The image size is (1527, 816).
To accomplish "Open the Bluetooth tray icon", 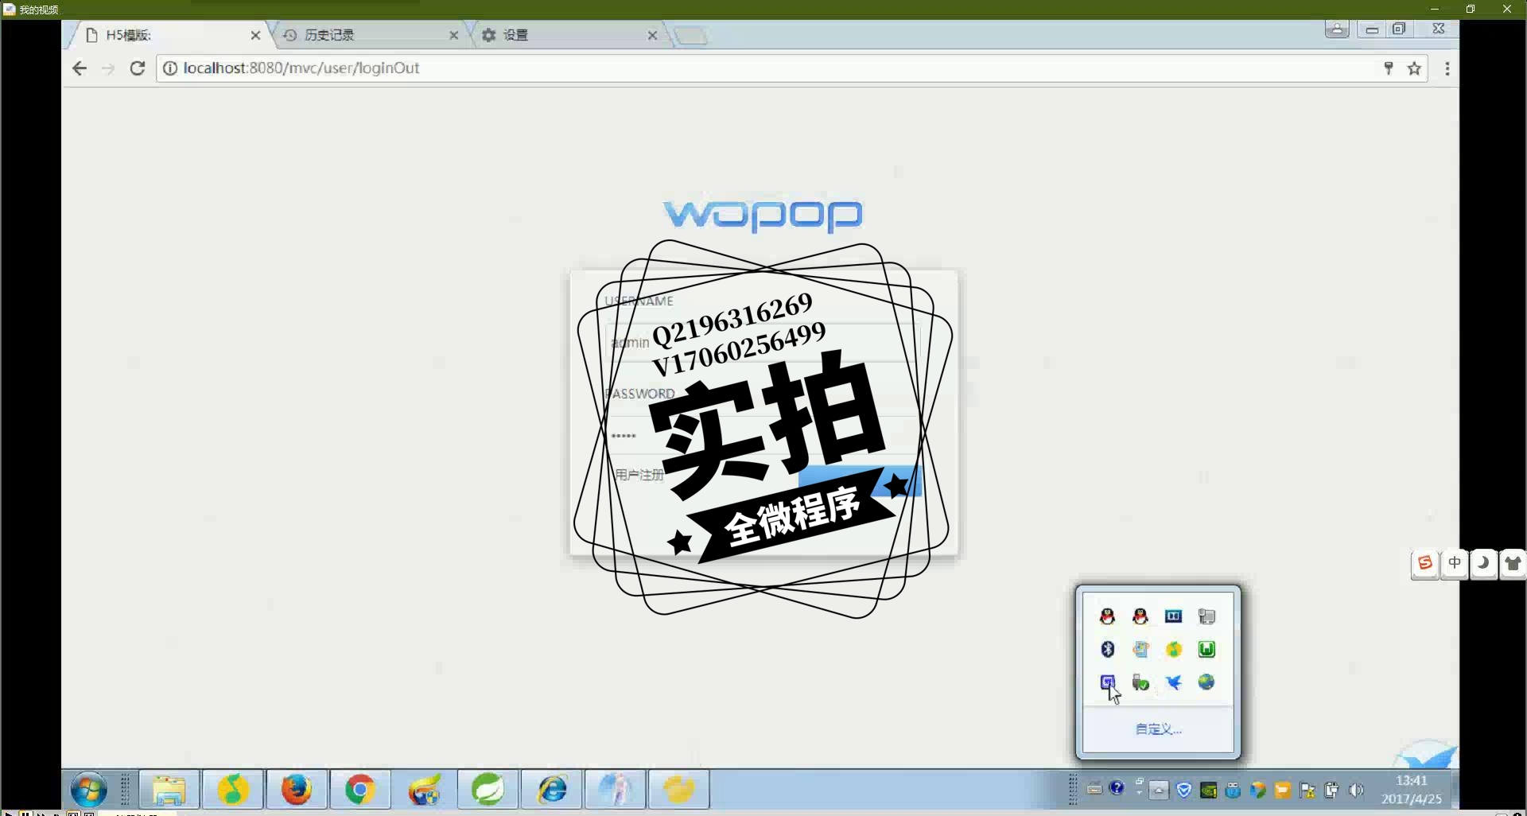I will [x=1107, y=649].
